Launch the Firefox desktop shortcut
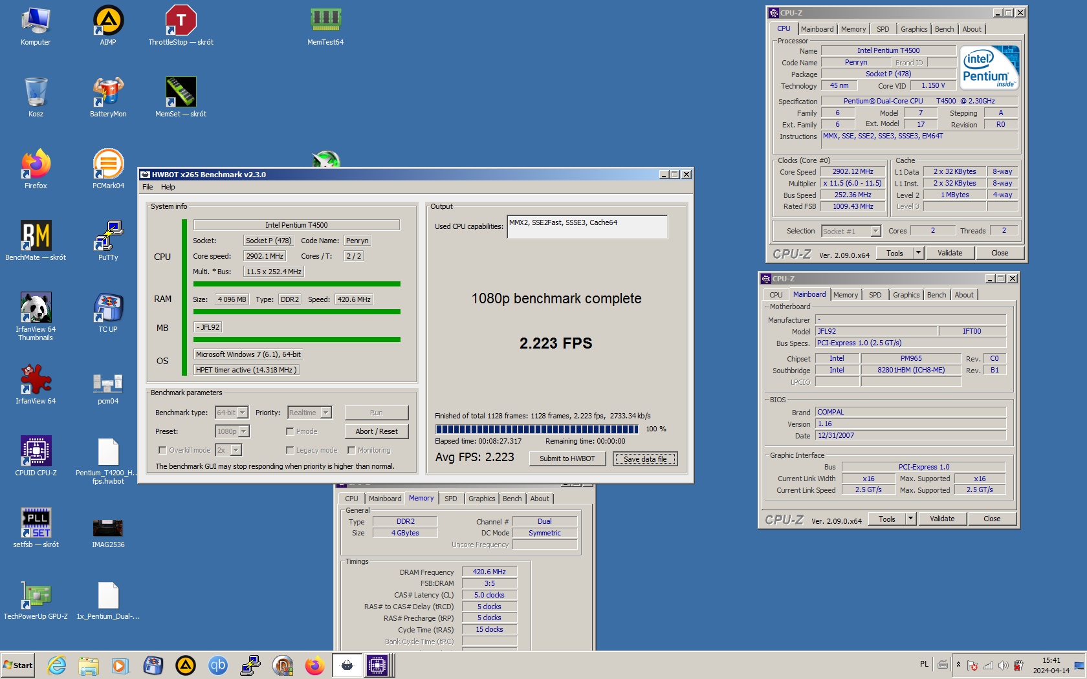Image resolution: width=1087 pixels, height=679 pixels. click(36, 169)
